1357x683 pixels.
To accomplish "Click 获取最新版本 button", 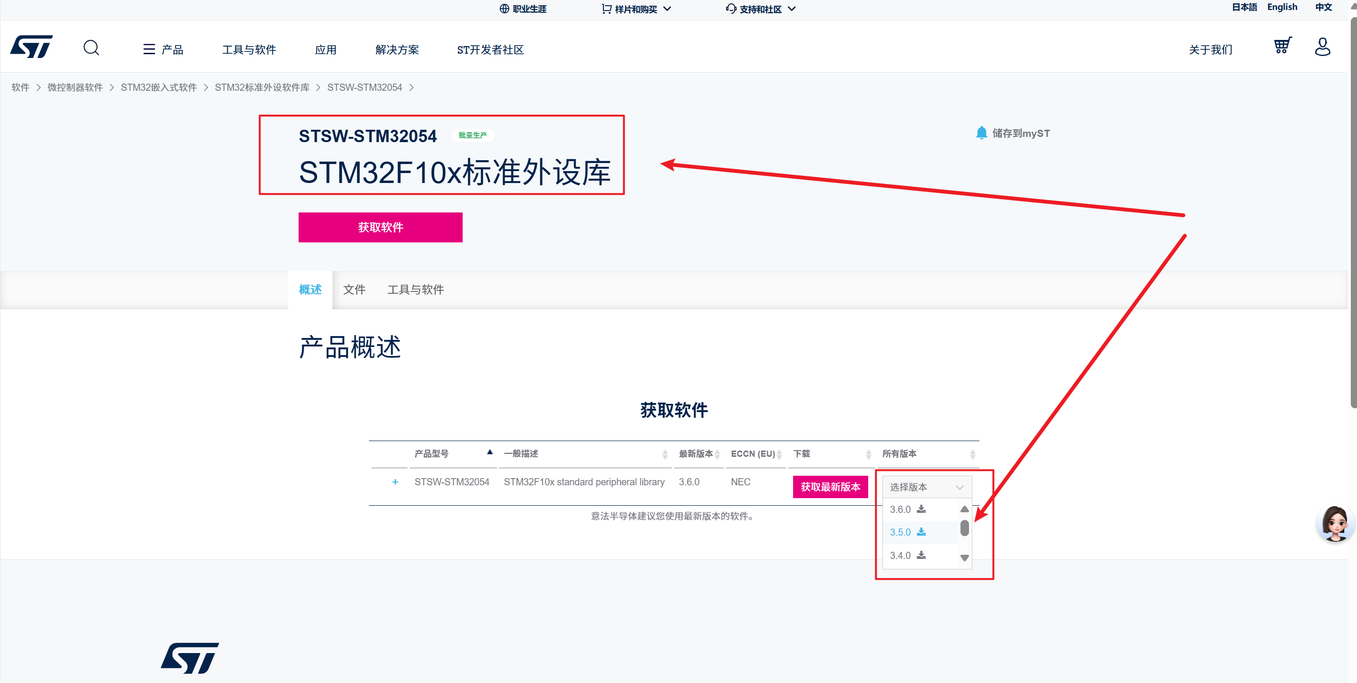I will tap(830, 487).
